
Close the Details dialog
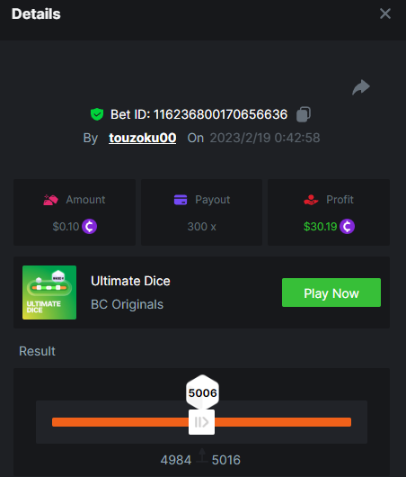click(x=385, y=13)
